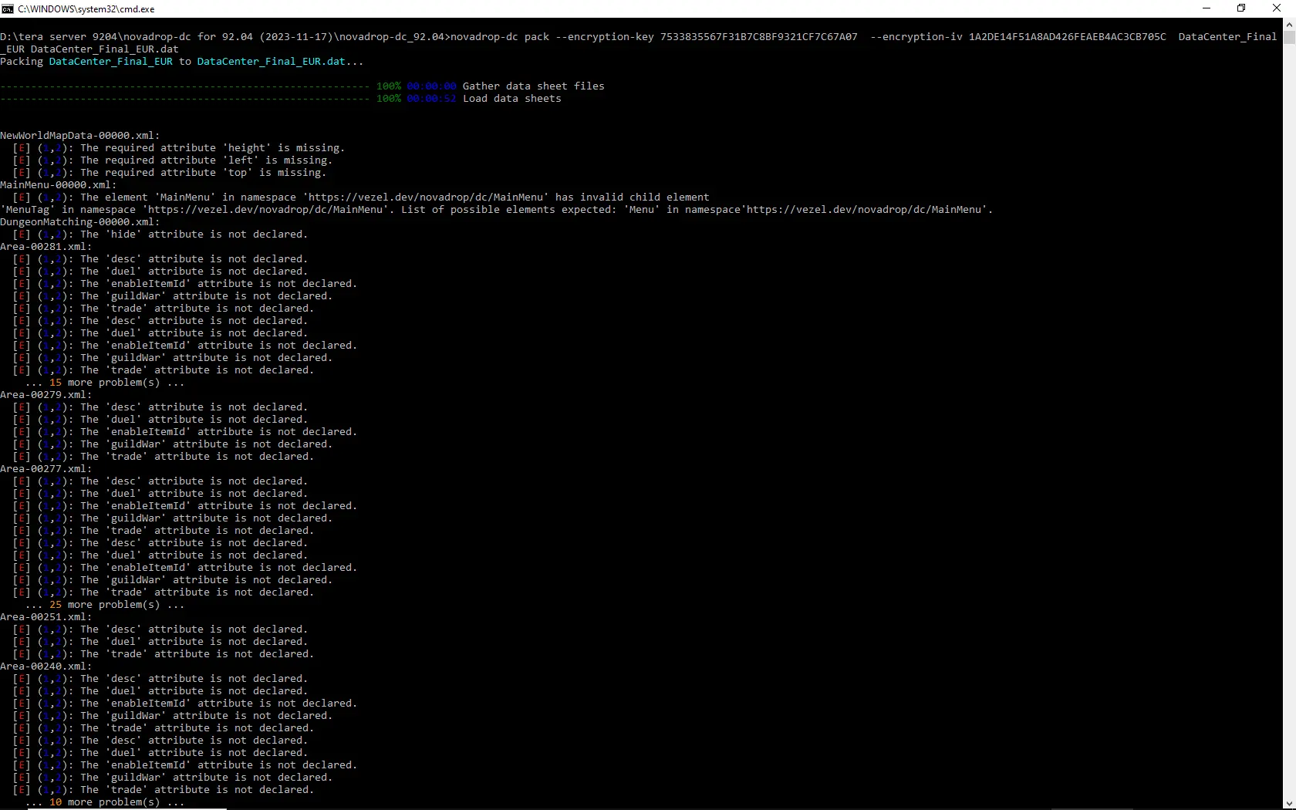Click the vertical scrollbar down arrow
Viewport: 1296px width, 810px height.
[1289, 803]
